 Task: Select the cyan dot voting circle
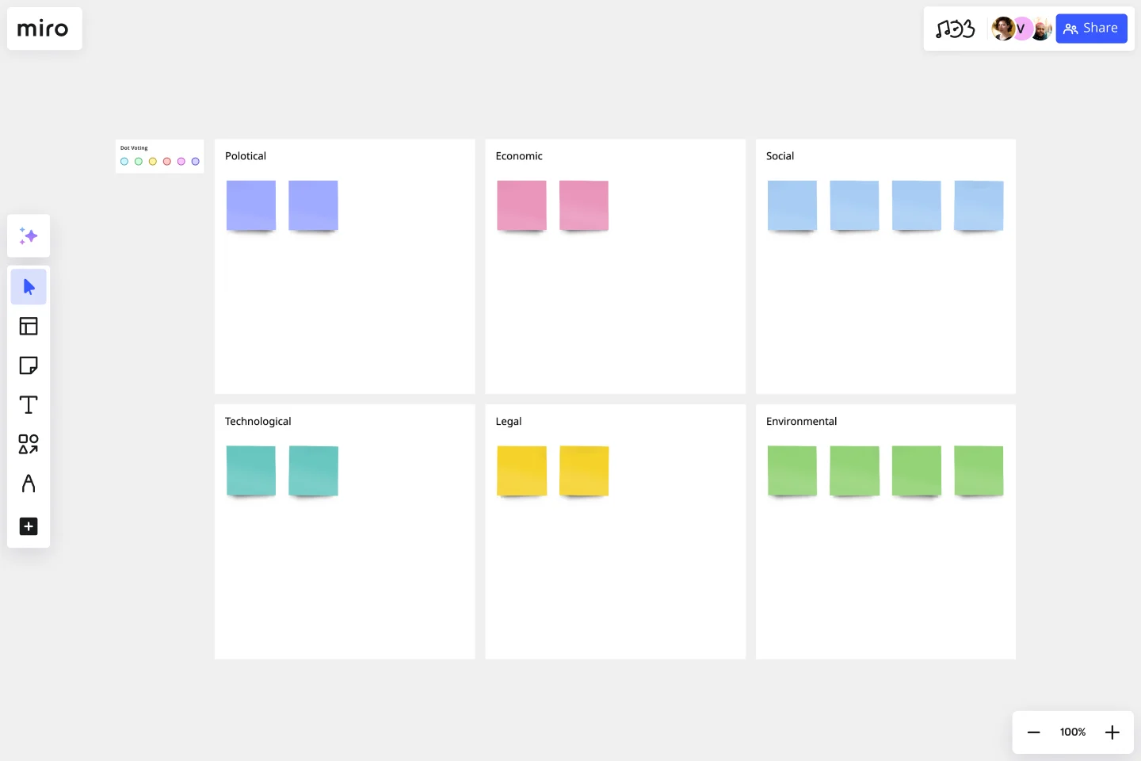pyautogui.click(x=124, y=162)
